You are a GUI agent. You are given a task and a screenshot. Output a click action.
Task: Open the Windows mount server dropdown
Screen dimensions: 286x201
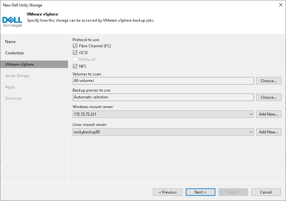click(x=163, y=114)
